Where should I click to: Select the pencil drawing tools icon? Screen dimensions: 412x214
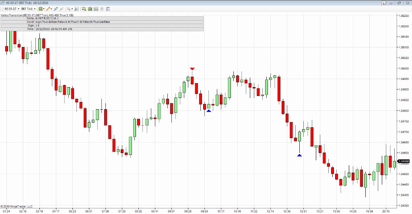point(49,8)
